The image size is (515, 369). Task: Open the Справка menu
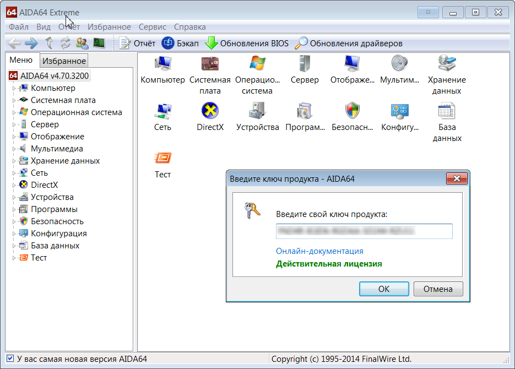coord(190,27)
